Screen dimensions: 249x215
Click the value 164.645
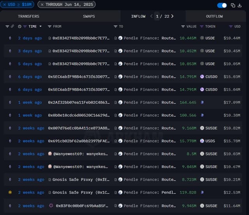188,103
